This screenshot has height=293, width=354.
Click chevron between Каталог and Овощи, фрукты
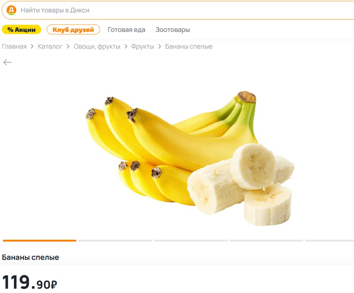(68, 46)
